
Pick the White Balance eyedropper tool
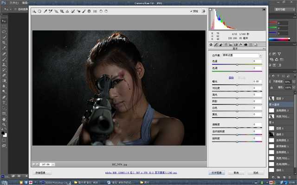(45, 11)
